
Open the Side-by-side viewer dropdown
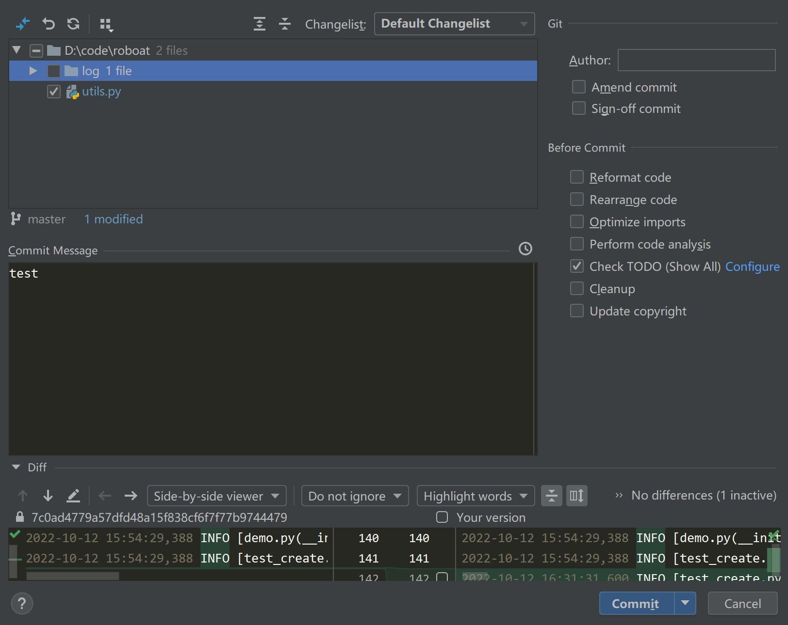coord(216,496)
